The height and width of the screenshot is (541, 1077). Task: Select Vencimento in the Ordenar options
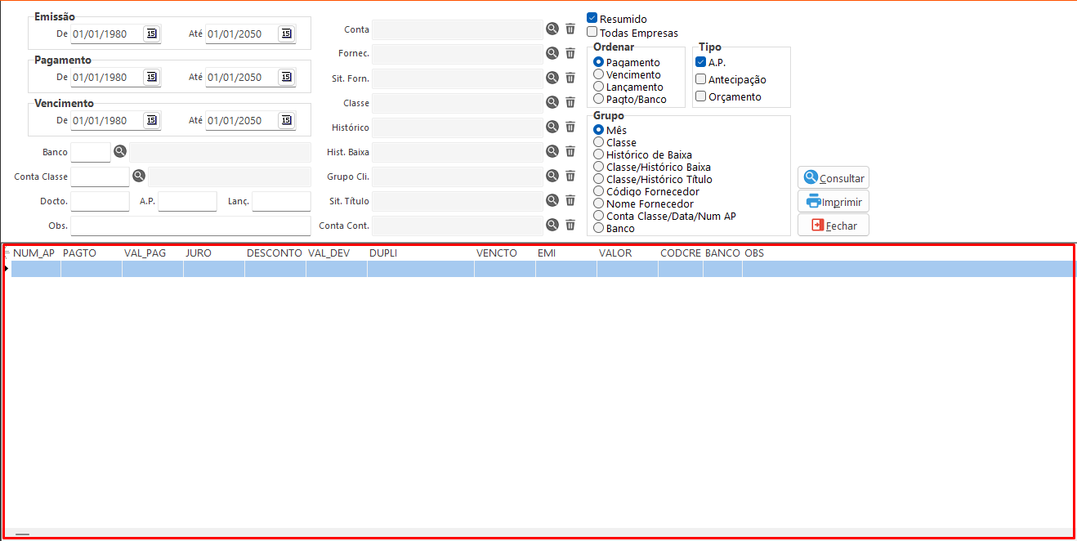click(599, 74)
